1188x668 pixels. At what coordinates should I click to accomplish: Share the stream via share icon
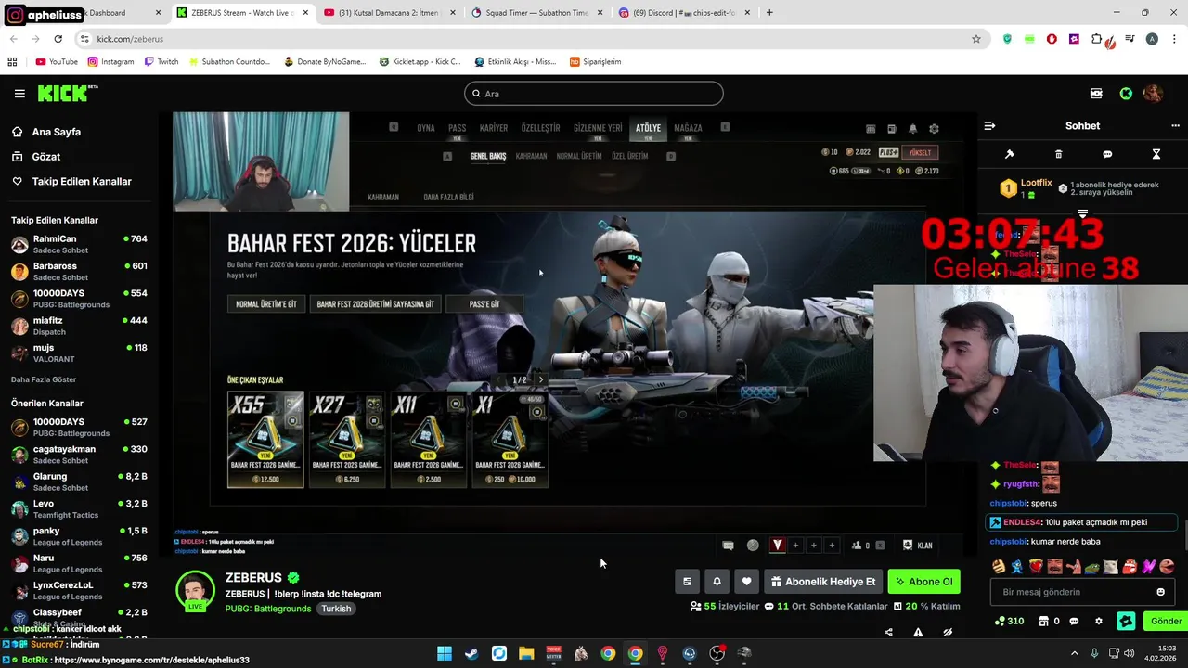pos(888,633)
